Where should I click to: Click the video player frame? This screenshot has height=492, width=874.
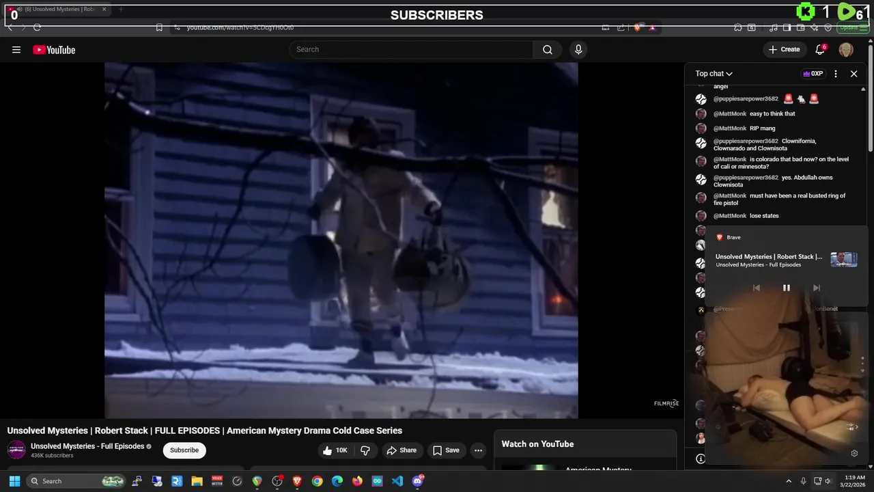point(341,240)
